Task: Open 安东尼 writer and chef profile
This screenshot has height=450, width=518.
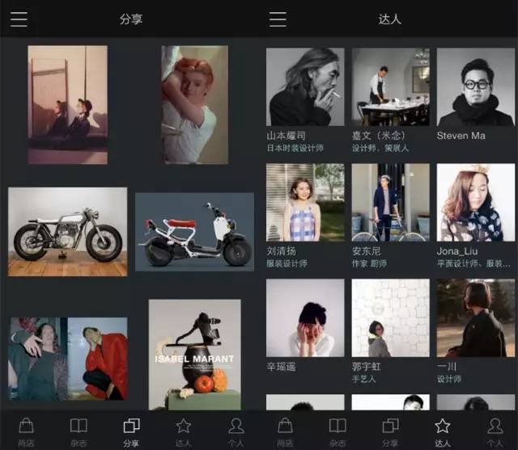Action: click(x=390, y=203)
